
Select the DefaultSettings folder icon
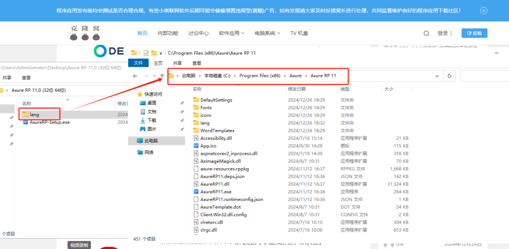pyautogui.click(x=196, y=100)
